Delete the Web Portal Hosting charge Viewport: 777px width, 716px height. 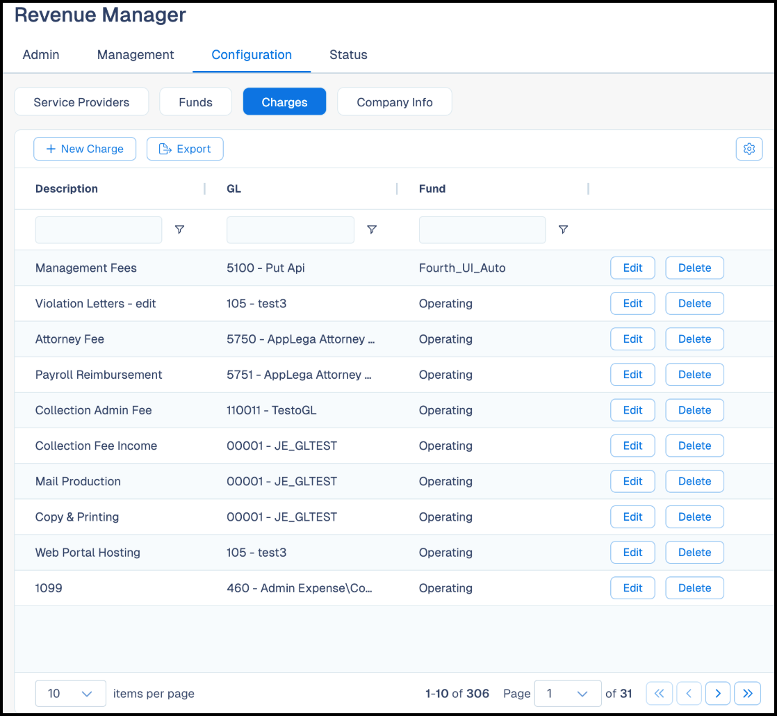(x=694, y=553)
